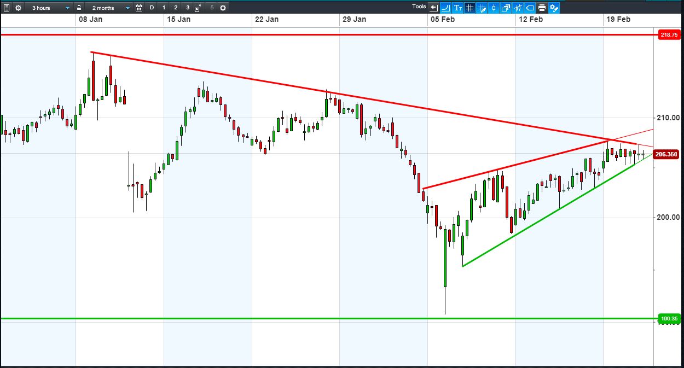This screenshot has width=684, height=368.
Task: Click the 218.75 red price level label
Action: pyautogui.click(x=669, y=34)
